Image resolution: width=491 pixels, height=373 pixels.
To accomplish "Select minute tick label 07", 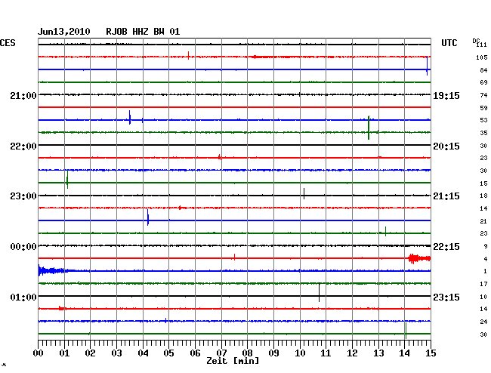I will pyautogui.click(x=221, y=353).
